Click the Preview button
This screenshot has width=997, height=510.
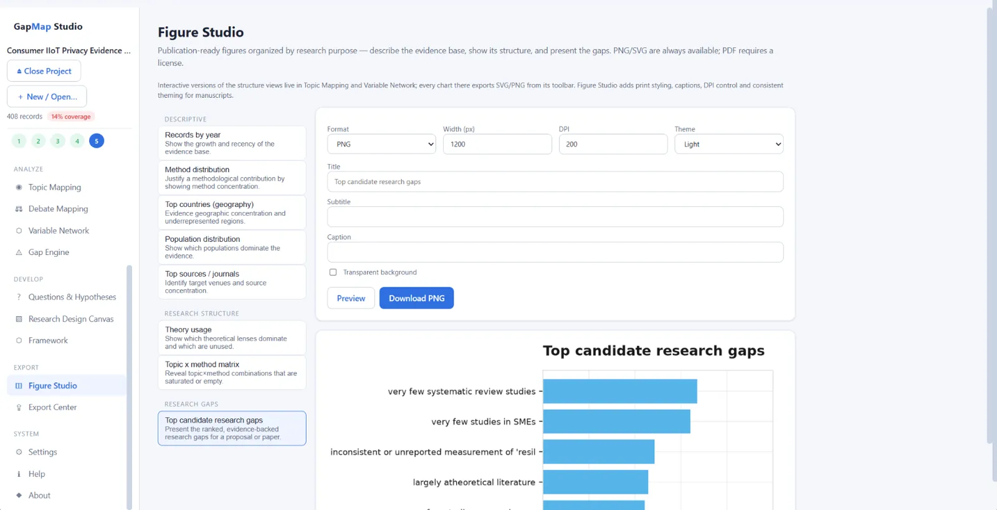coord(351,298)
